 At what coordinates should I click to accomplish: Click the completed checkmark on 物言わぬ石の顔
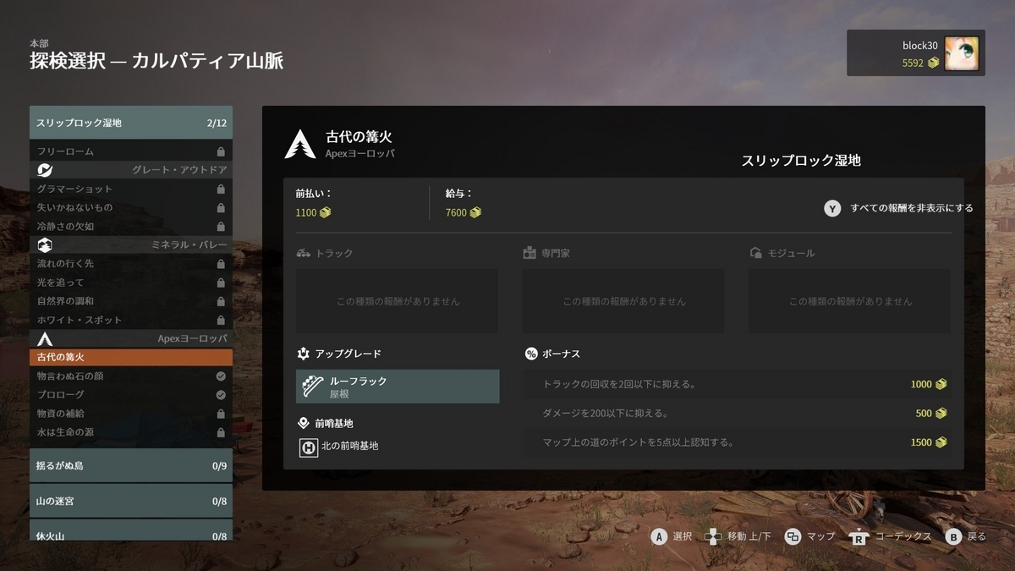(x=221, y=376)
